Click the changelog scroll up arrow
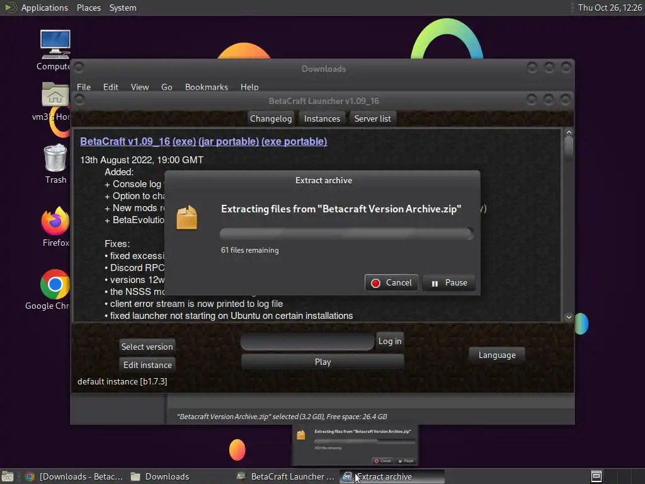The image size is (645, 484). point(569,132)
